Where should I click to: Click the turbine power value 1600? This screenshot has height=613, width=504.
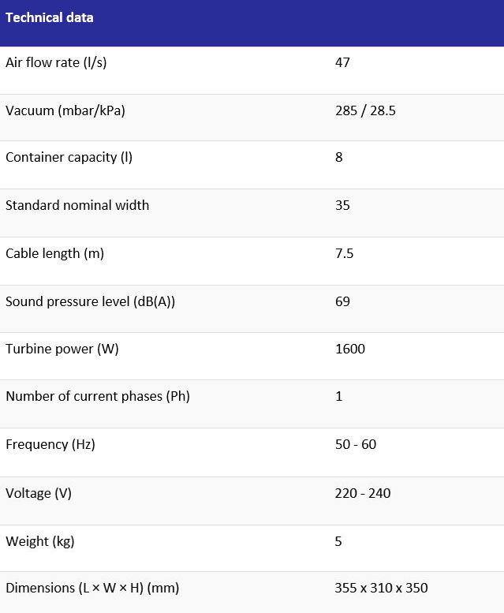pyautogui.click(x=350, y=349)
